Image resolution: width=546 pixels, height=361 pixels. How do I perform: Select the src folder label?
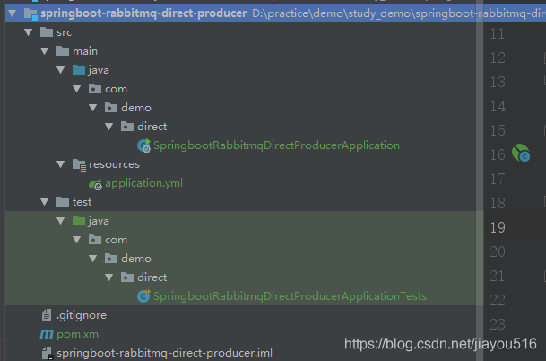[65, 32]
